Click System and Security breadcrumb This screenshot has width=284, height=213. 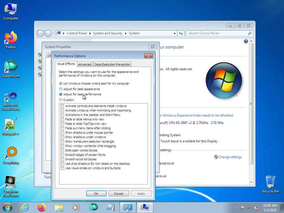pos(108,33)
